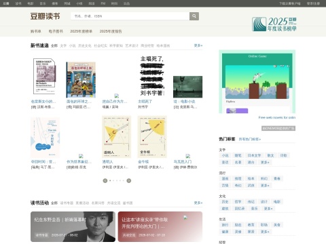This screenshot has width=326, height=244.
Task: Focus the 书名、作者、ISBN search field
Action: (130, 16)
